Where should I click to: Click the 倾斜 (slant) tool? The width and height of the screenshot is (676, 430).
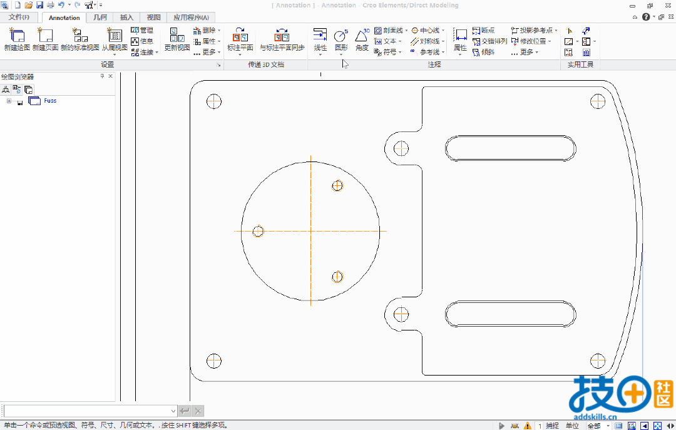point(484,52)
